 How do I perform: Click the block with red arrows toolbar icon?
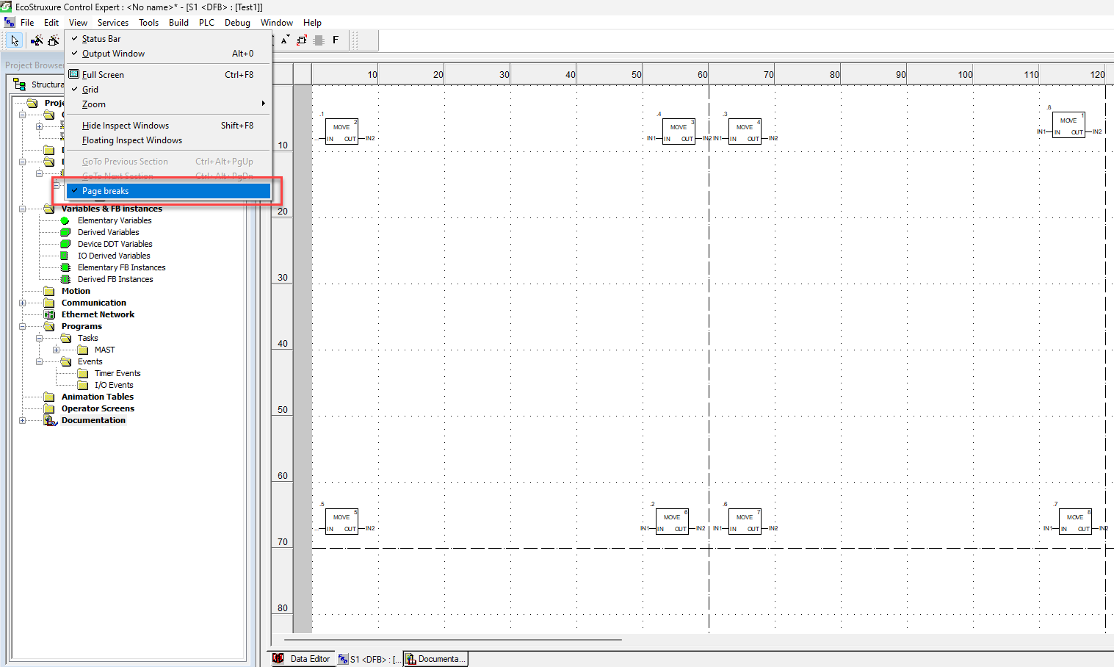click(302, 40)
